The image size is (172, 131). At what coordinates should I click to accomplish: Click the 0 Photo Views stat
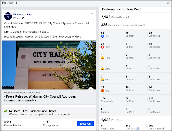(x=107, y=127)
